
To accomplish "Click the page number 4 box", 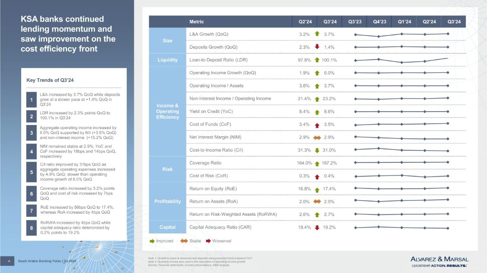I will 7,261.
